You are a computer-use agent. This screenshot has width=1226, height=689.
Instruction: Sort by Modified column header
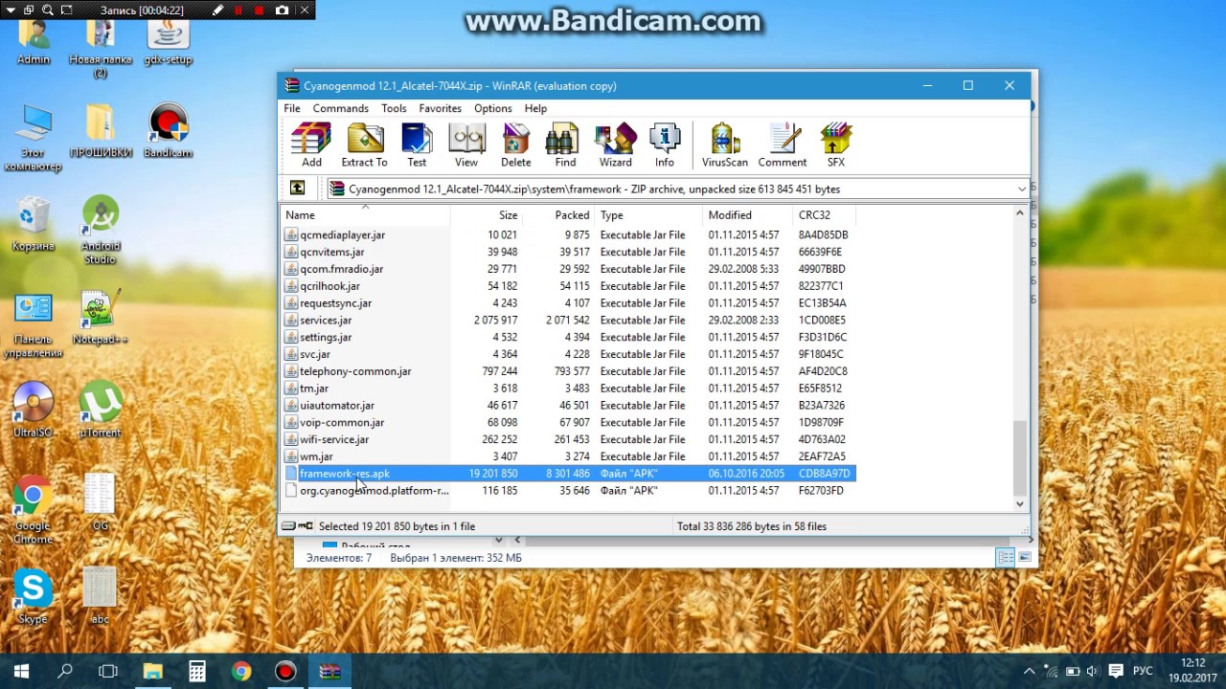(748, 215)
